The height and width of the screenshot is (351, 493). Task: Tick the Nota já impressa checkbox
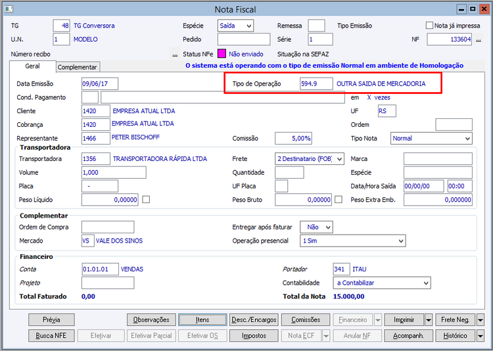click(x=429, y=26)
